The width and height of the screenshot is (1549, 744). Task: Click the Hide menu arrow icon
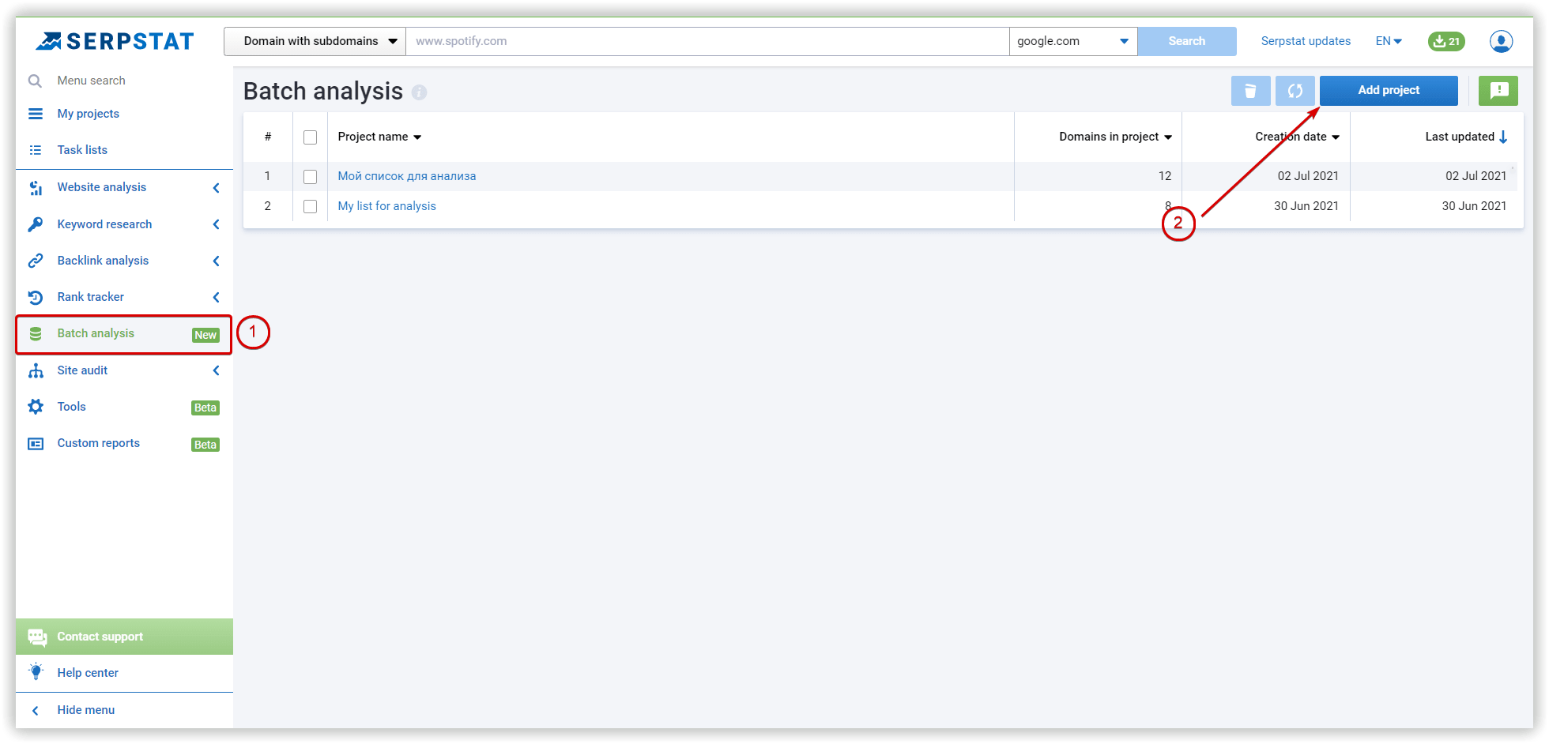pos(36,710)
